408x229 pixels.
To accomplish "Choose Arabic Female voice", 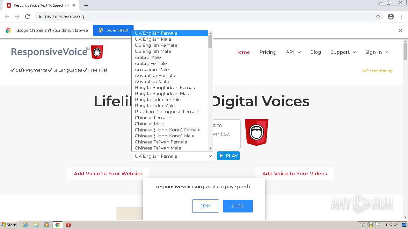I will [x=170, y=63].
